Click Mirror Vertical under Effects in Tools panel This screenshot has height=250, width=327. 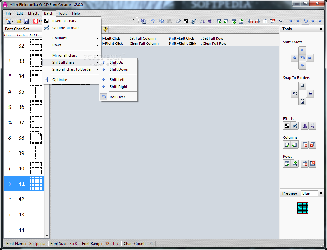(312, 126)
